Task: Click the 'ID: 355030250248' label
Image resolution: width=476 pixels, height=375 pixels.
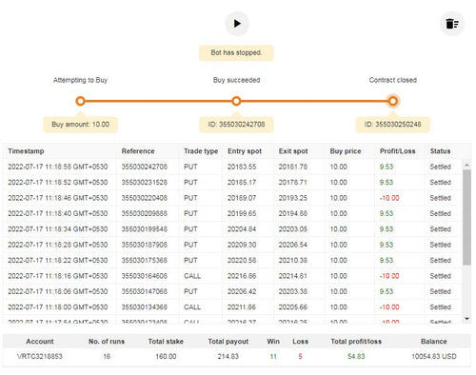Action: (392, 125)
